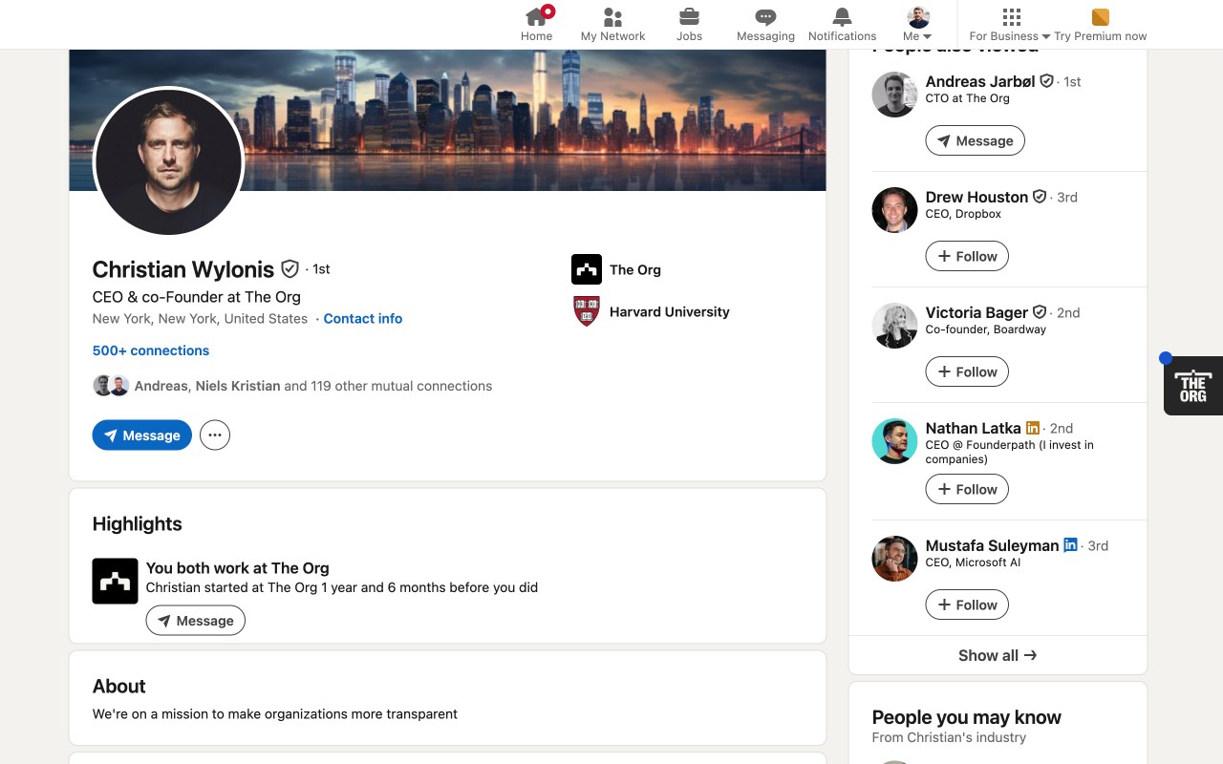Click the 'People you may know' heading
Screen dimensions: 1223x764
pos(966,717)
